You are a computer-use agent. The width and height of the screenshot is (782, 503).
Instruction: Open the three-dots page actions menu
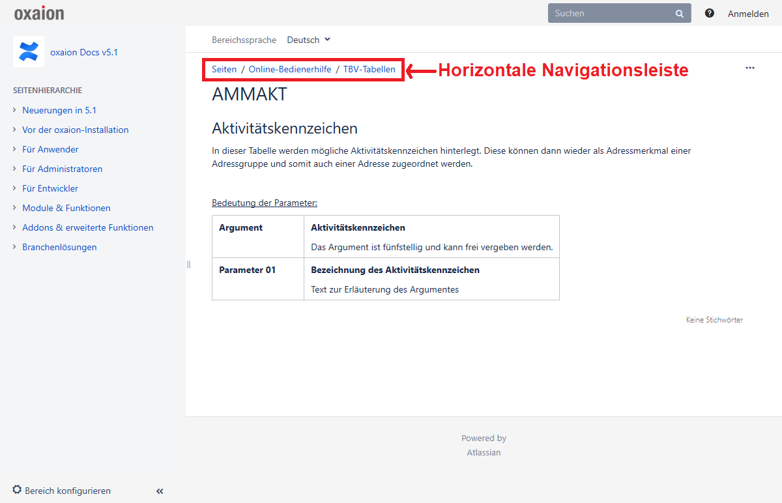[750, 68]
